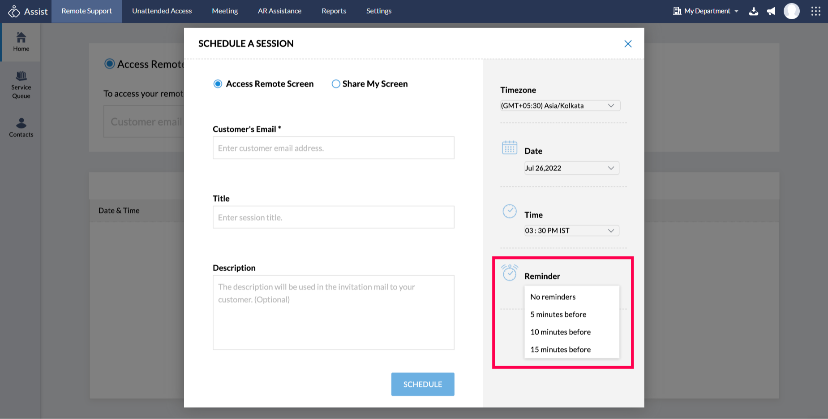Select the Share My Screen option
Screen dimensions: 828x419
(x=336, y=84)
